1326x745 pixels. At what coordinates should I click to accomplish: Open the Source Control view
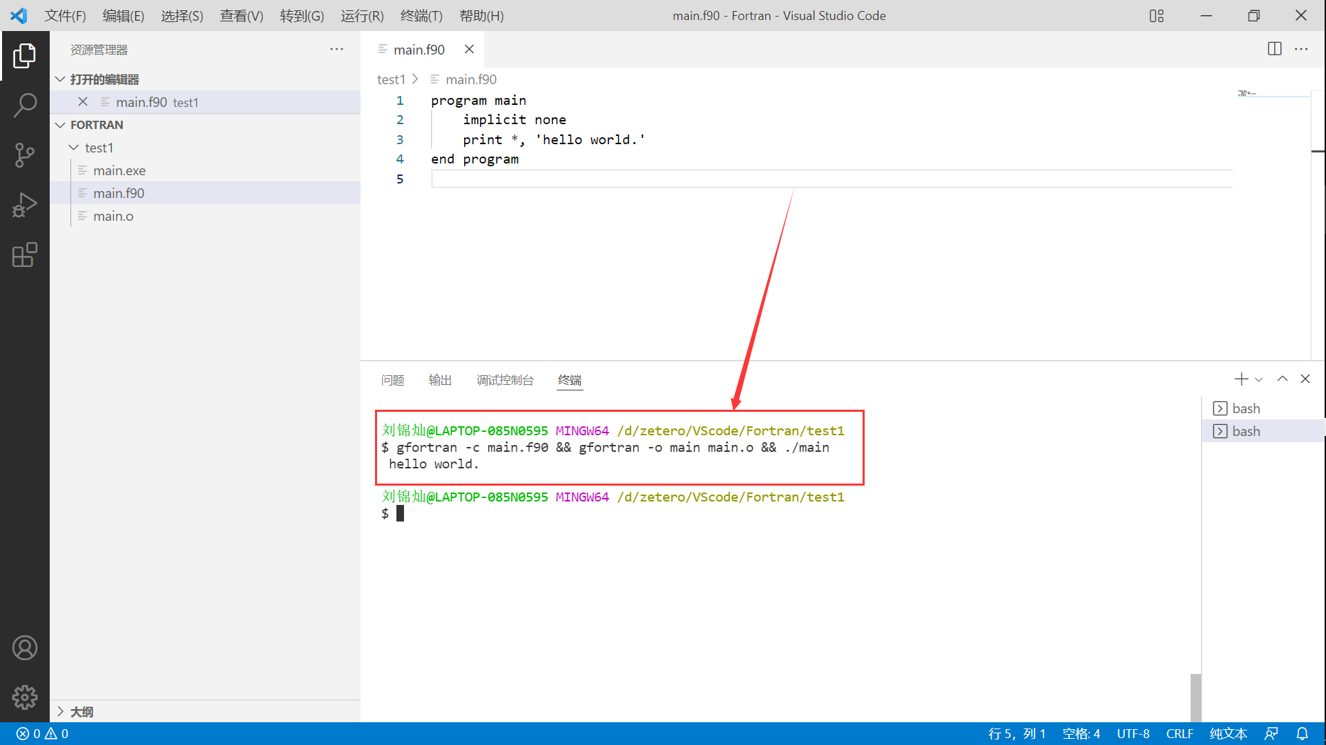(25, 155)
